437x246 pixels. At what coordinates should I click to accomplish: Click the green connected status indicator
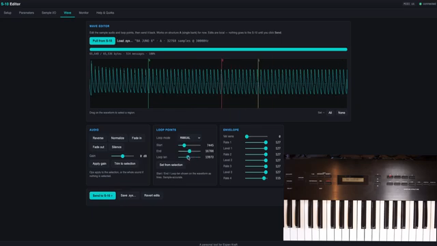421,4
